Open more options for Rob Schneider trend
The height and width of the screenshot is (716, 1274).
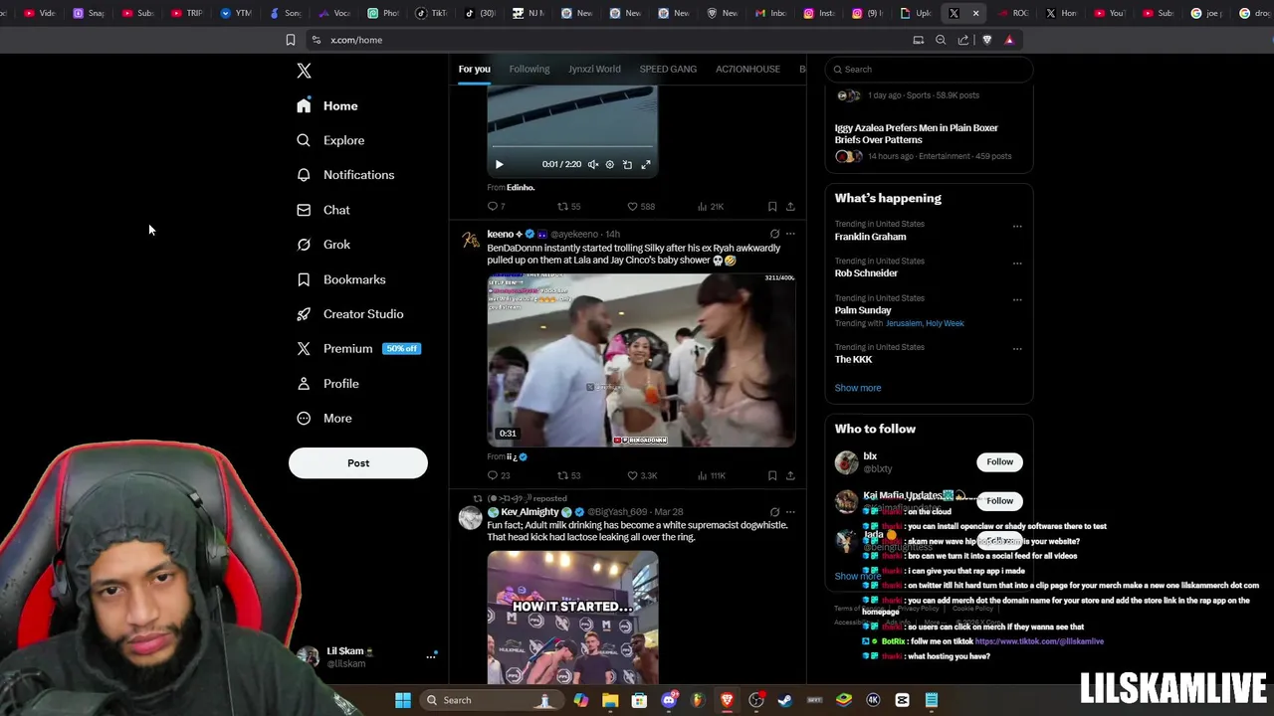click(1017, 264)
